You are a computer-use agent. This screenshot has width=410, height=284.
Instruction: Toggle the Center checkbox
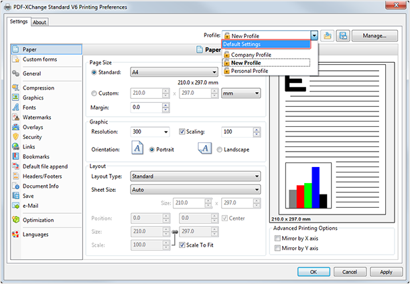[224, 218]
